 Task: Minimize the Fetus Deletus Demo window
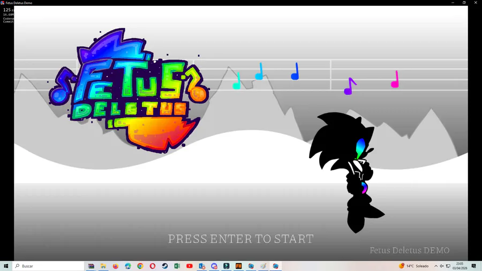[453, 3]
